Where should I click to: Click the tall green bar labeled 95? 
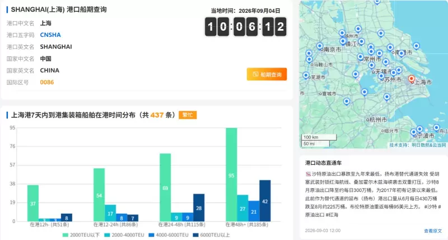pos(231,175)
